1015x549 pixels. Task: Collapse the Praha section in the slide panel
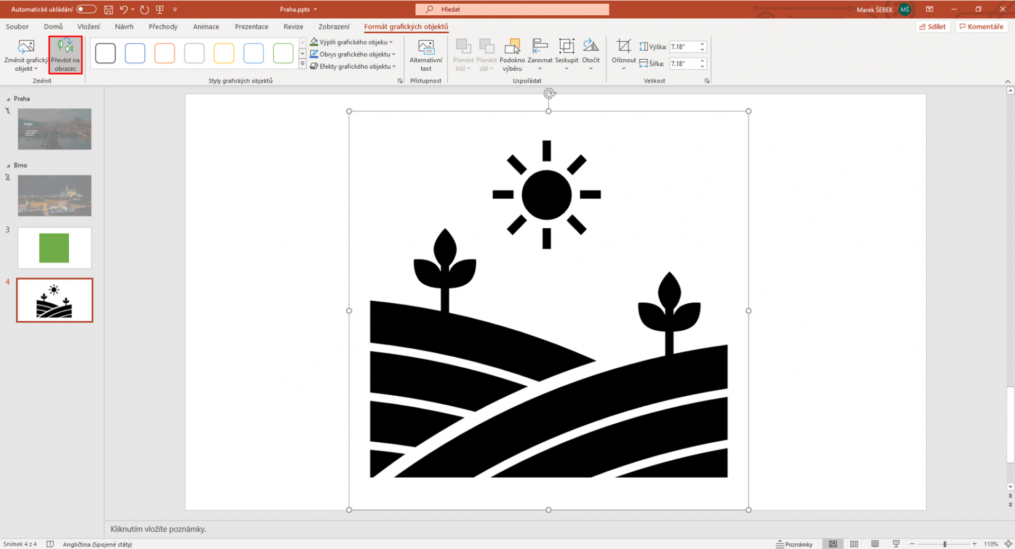8,98
